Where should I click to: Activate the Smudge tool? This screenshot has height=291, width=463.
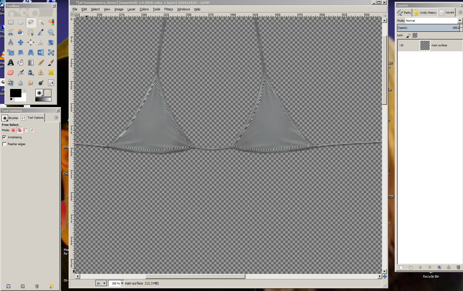click(31, 83)
